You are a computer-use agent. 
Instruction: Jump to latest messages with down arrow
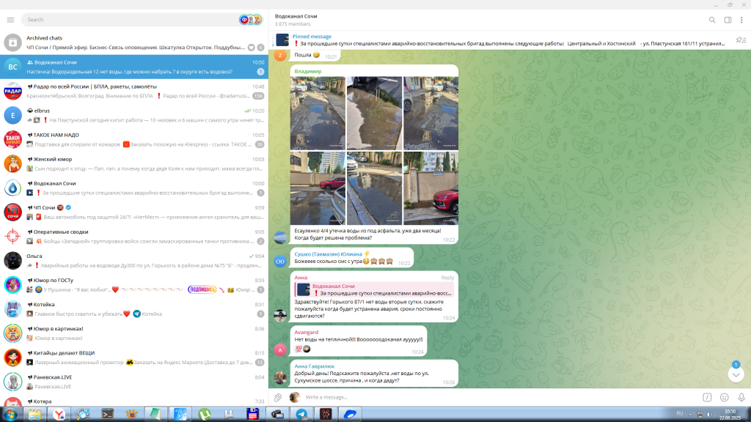pyautogui.click(x=736, y=374)
